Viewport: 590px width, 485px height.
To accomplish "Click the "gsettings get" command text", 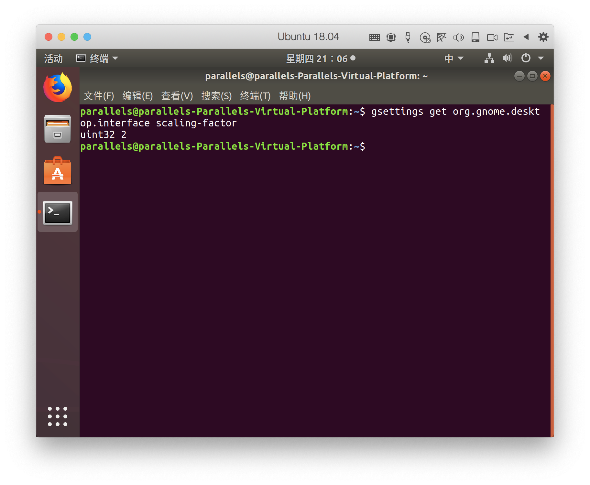I will (x=409, y=112).
